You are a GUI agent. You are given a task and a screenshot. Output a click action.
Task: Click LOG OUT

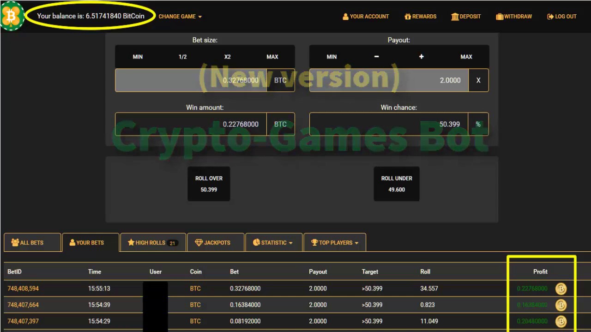click(x=562, y=16)
